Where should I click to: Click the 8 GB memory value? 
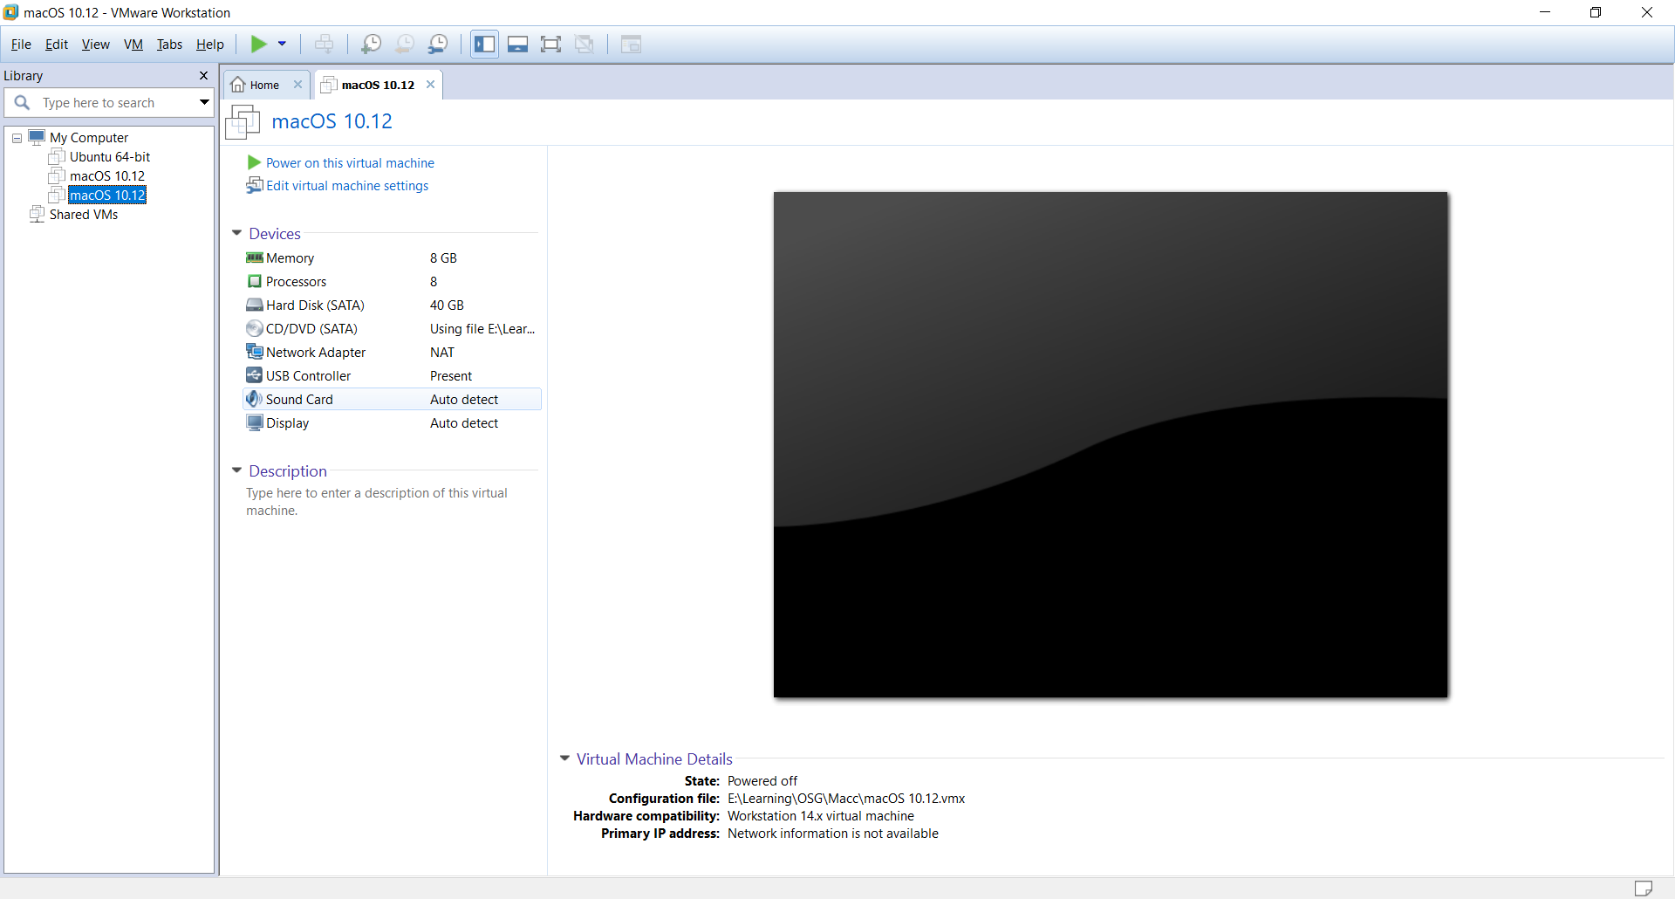coord(443,258)
